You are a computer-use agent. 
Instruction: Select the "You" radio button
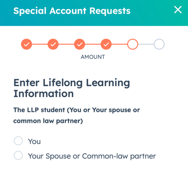pyautogui.click(x=18, y=141)
